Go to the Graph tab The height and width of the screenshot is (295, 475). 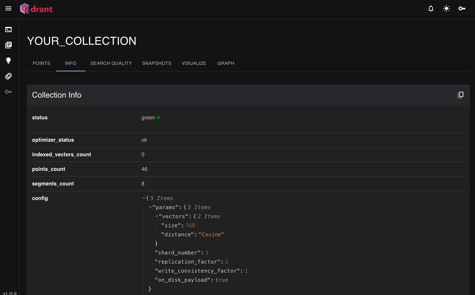tap(226, 63)
